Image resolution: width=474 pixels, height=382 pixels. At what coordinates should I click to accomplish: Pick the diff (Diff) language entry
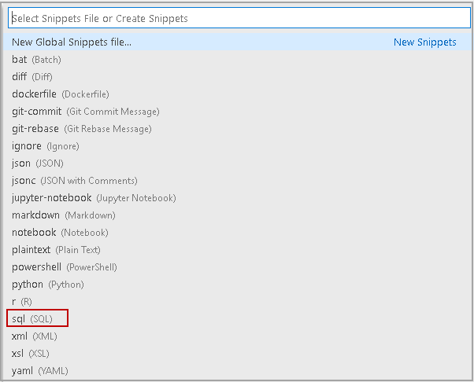click(x=32, y=77)
